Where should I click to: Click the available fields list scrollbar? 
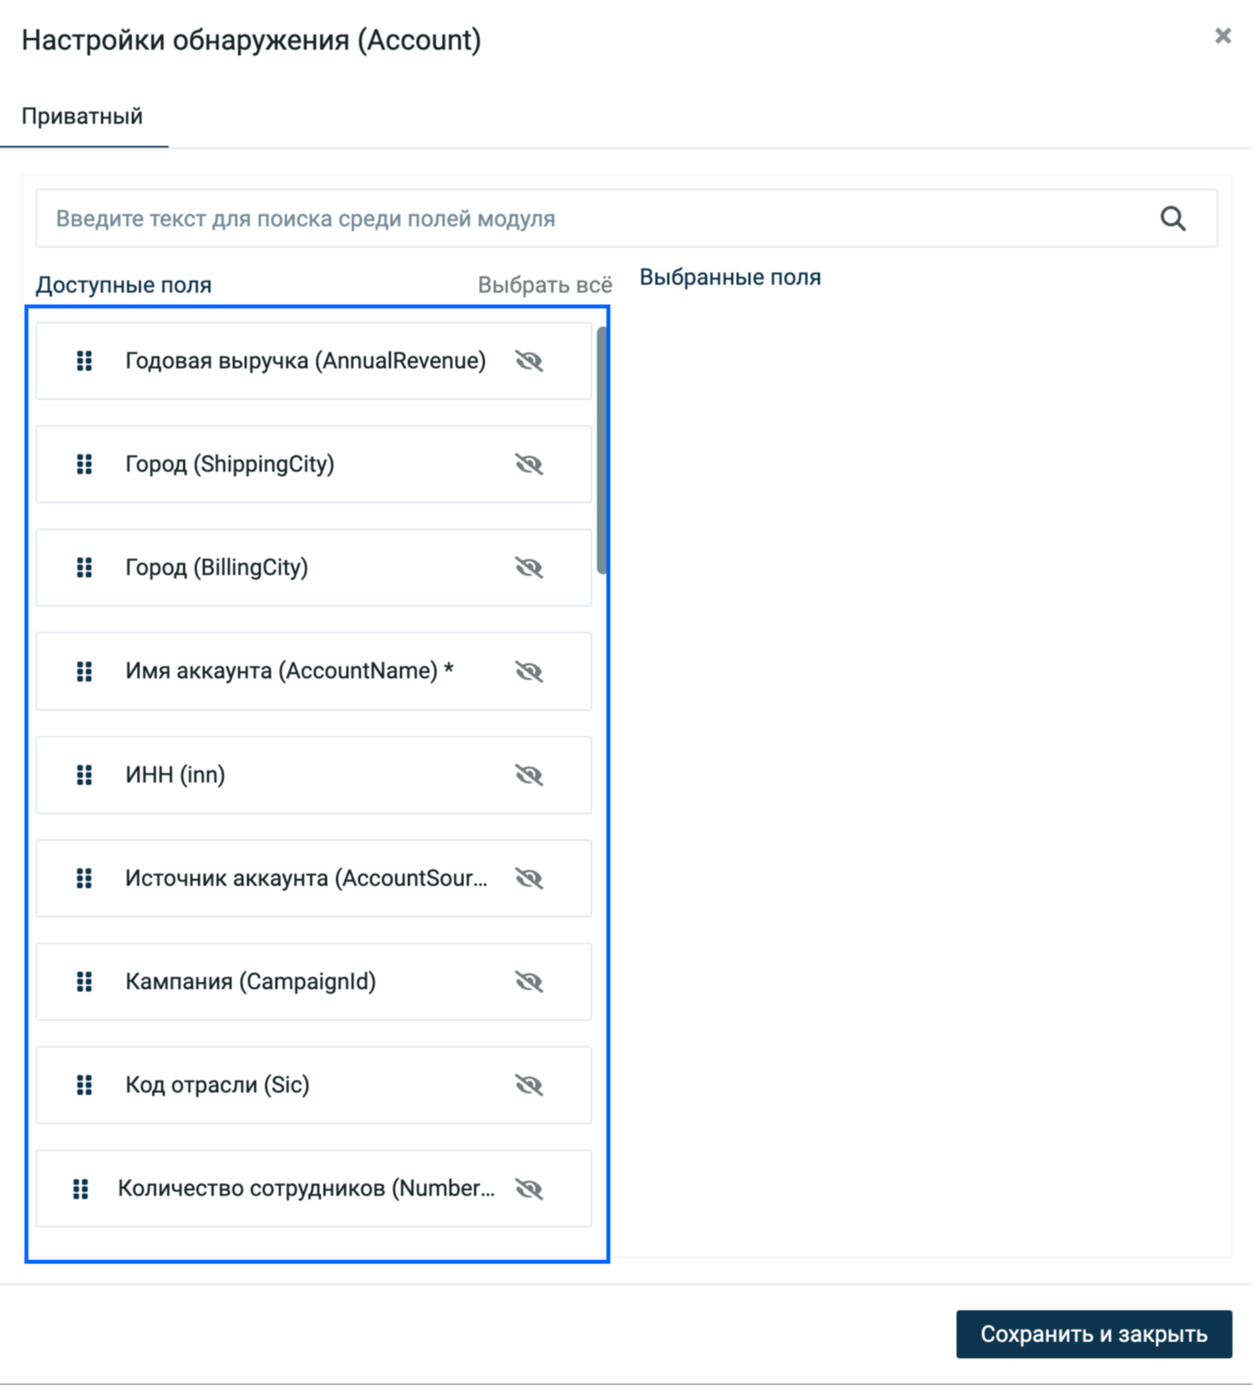(602, 450)
